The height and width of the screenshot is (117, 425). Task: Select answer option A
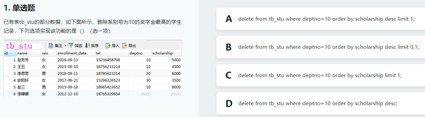coord(320,19)
